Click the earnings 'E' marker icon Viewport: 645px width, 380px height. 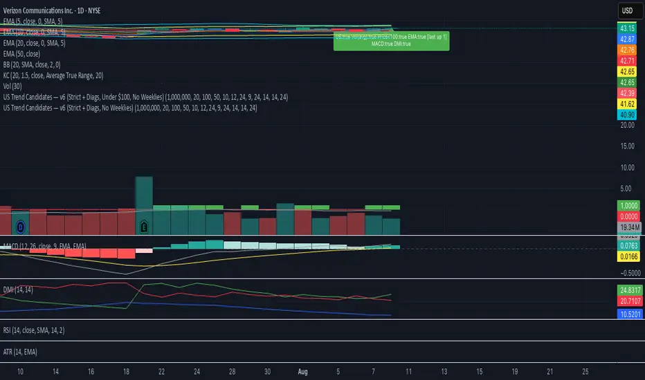tap(143, 227)
